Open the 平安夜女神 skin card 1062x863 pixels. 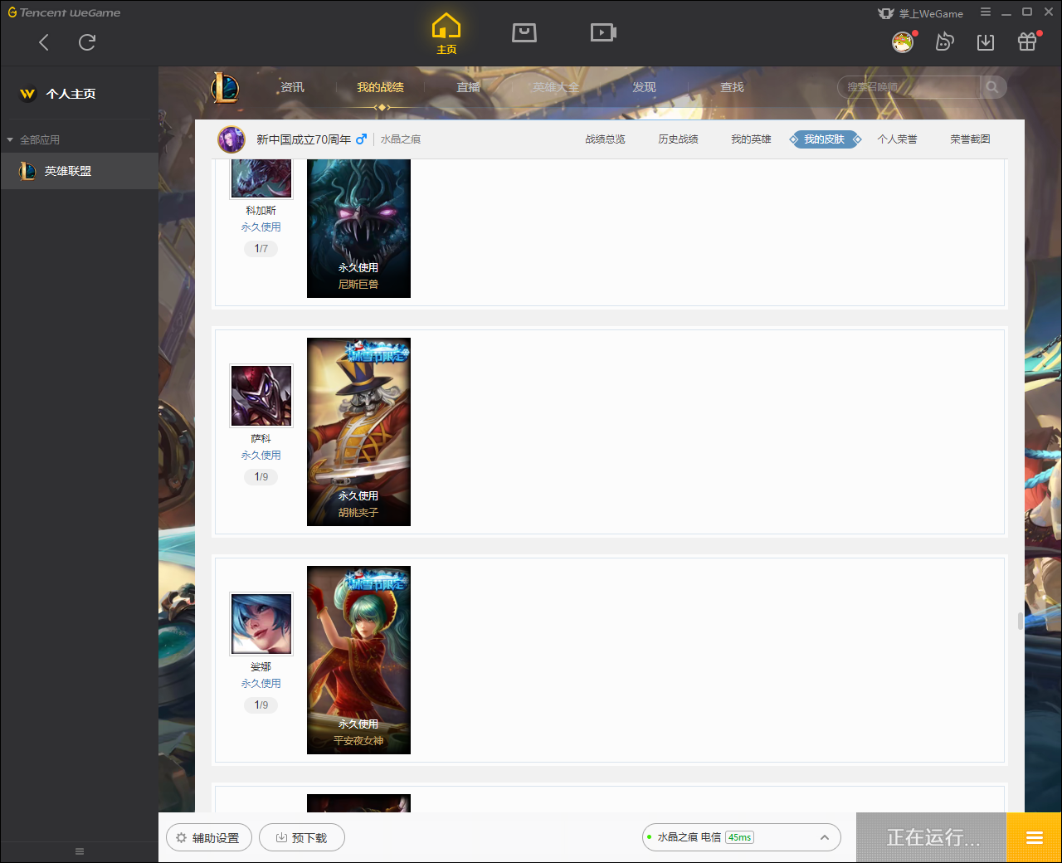pos(358,660)
